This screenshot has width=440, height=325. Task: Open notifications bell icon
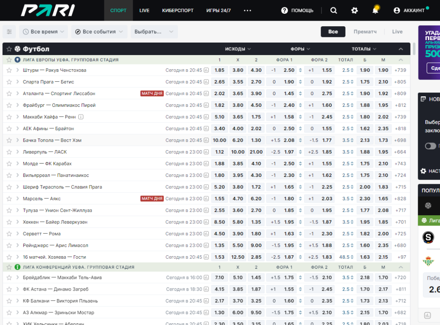tap(375, 10)
